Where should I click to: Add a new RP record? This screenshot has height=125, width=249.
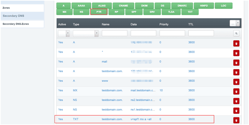pos(116,12)
